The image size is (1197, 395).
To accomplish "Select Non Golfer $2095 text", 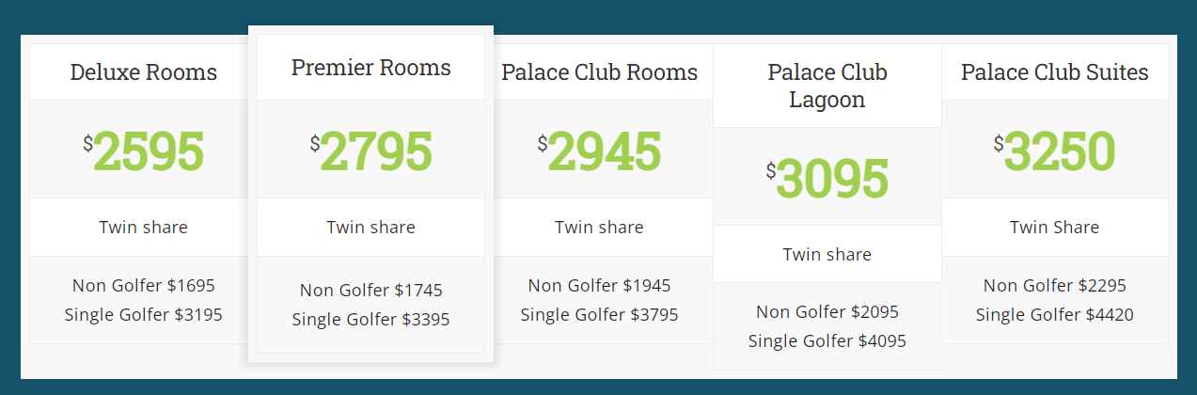I will [827, 311].
